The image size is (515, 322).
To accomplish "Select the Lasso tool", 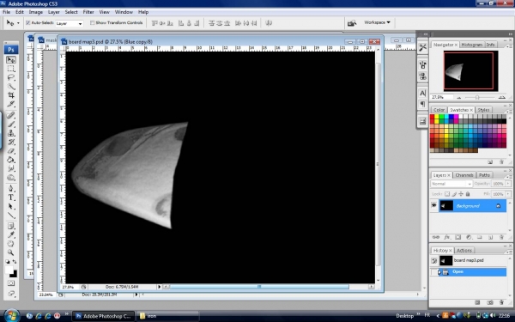I will (11, 77).
